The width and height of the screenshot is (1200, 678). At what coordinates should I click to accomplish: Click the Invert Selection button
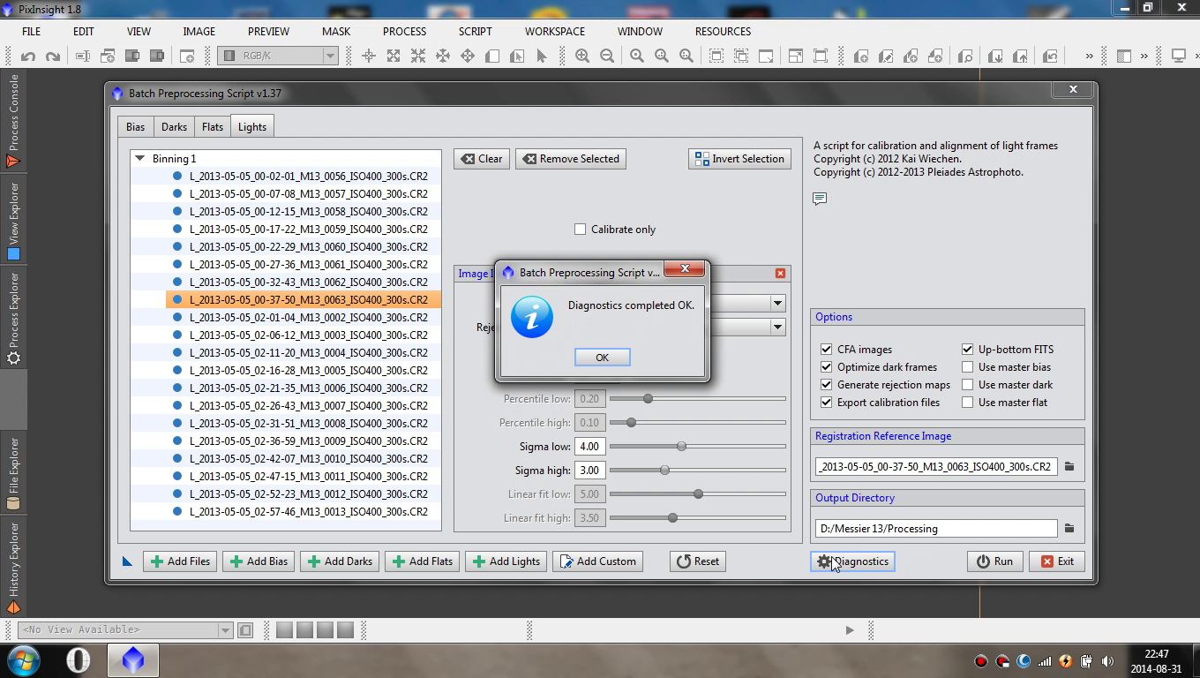739,159
